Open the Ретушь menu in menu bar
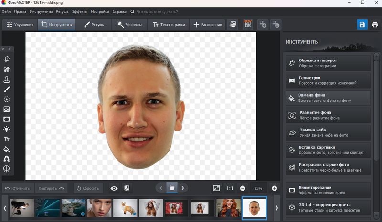 point(62,11)
